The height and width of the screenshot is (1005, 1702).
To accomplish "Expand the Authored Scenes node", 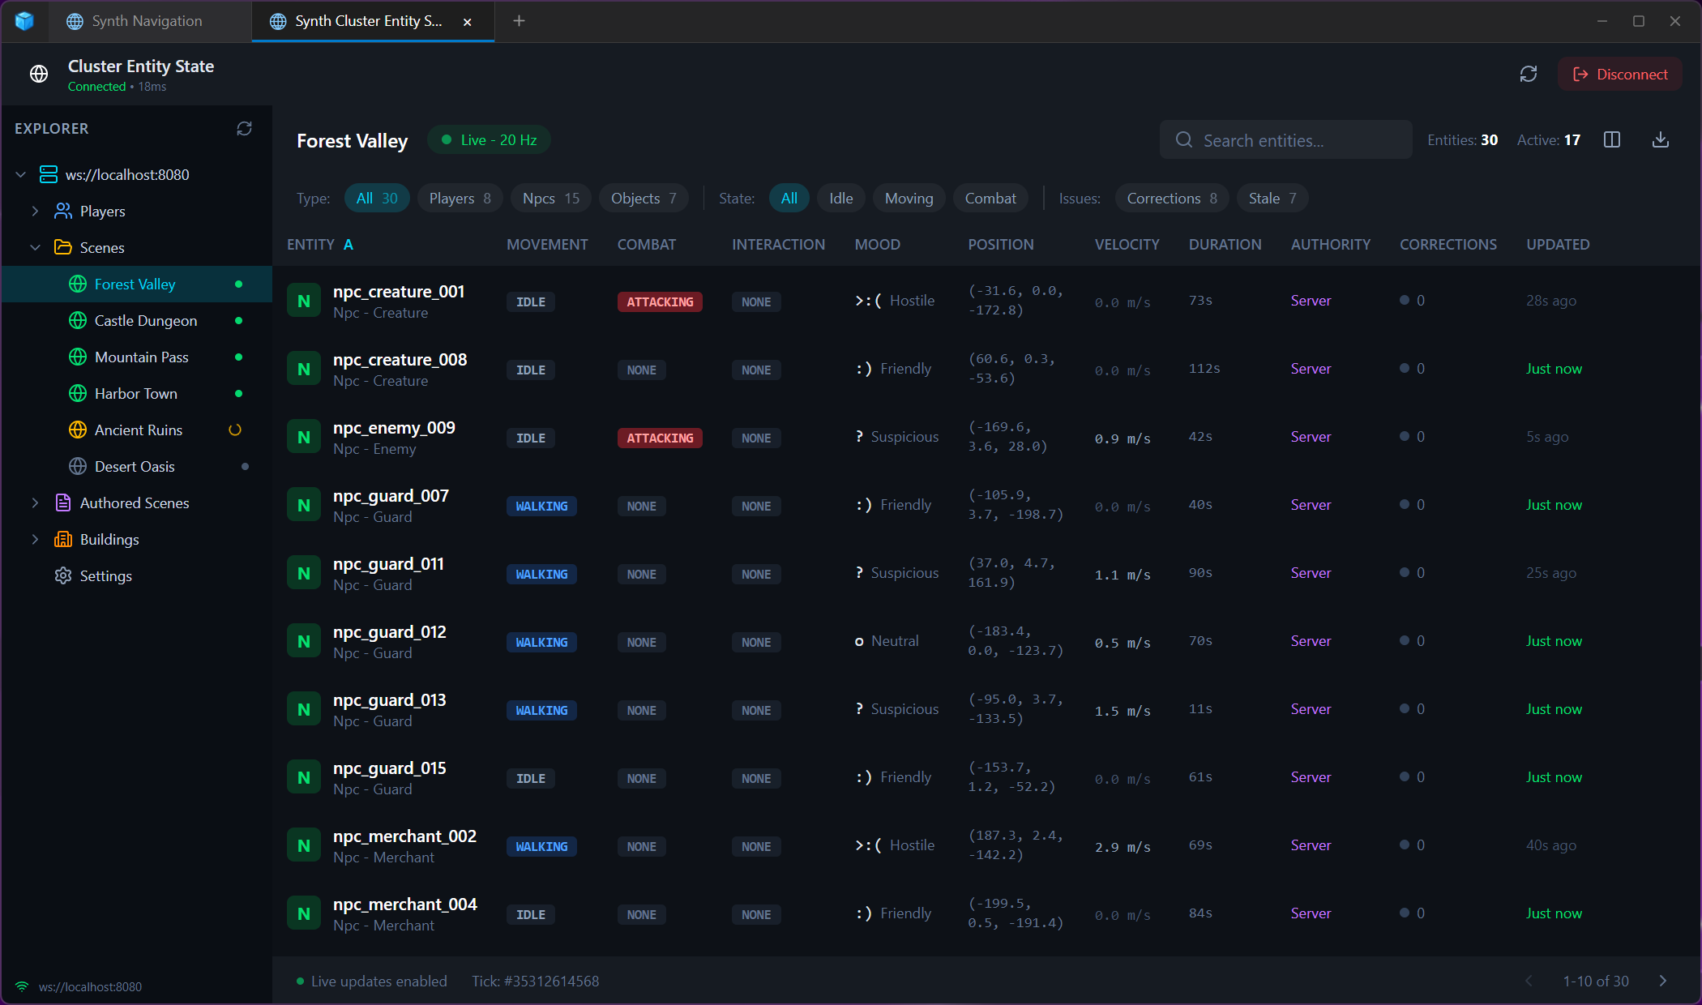I will (35, 502).
